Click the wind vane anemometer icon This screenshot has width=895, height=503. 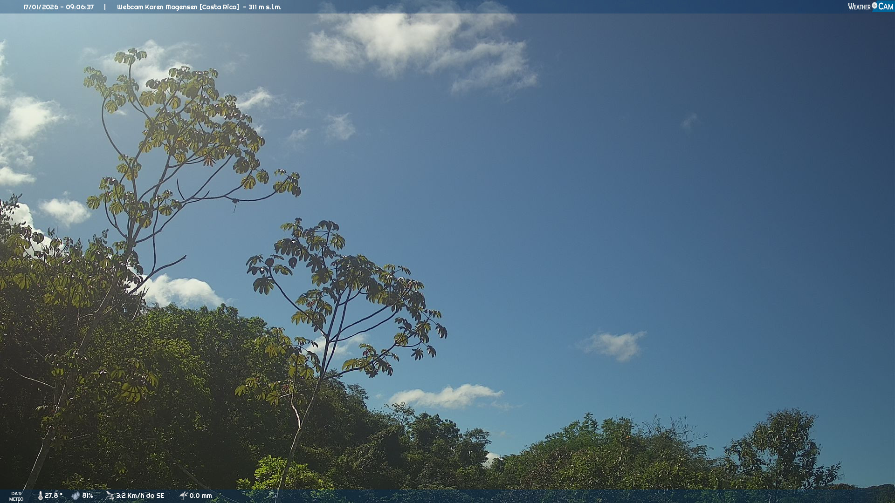click(x=110, y=496)
